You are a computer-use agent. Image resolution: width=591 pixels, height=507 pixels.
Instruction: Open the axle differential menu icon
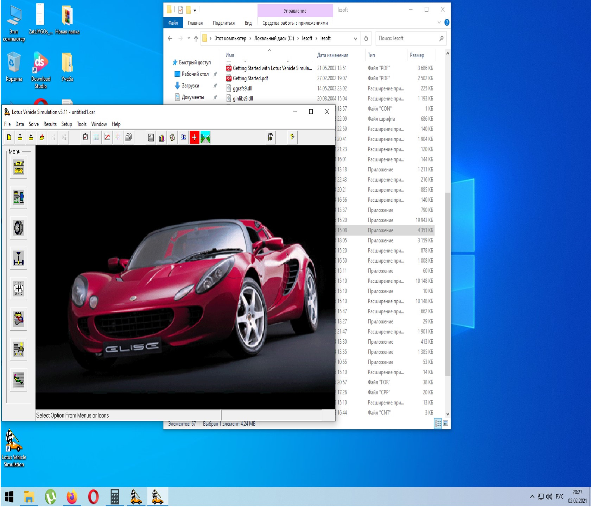point(19,258)
